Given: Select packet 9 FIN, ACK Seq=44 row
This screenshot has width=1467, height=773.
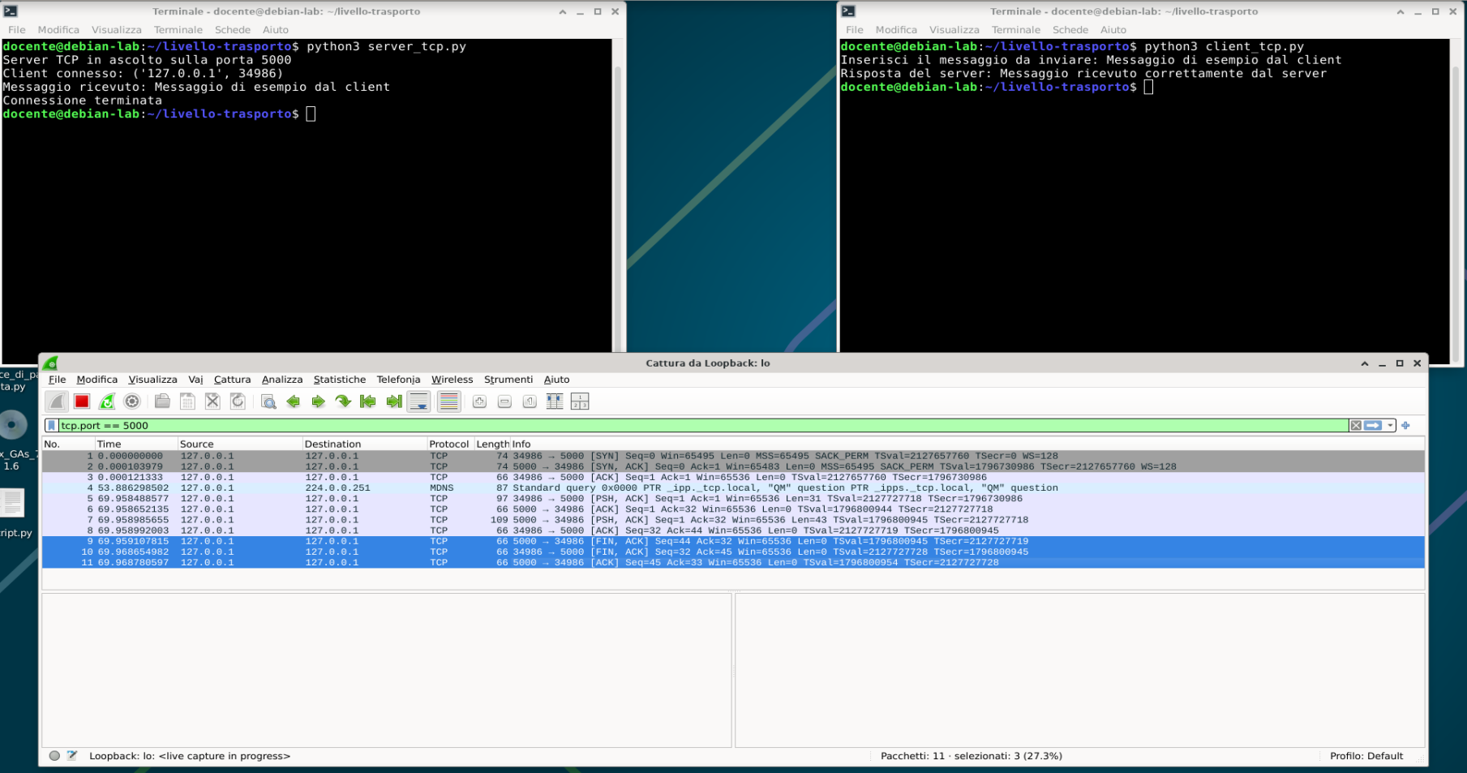Looking at the screenshot, I should (x=733, y=541).
